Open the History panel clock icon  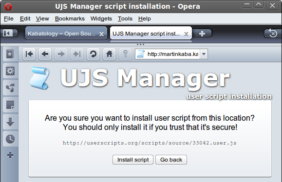pyautogui.click(x=10, y=139)
